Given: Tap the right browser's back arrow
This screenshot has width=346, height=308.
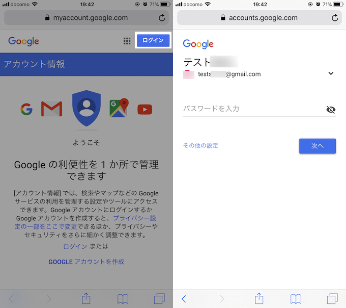Looking at the screenshot, I should (184, 299).
